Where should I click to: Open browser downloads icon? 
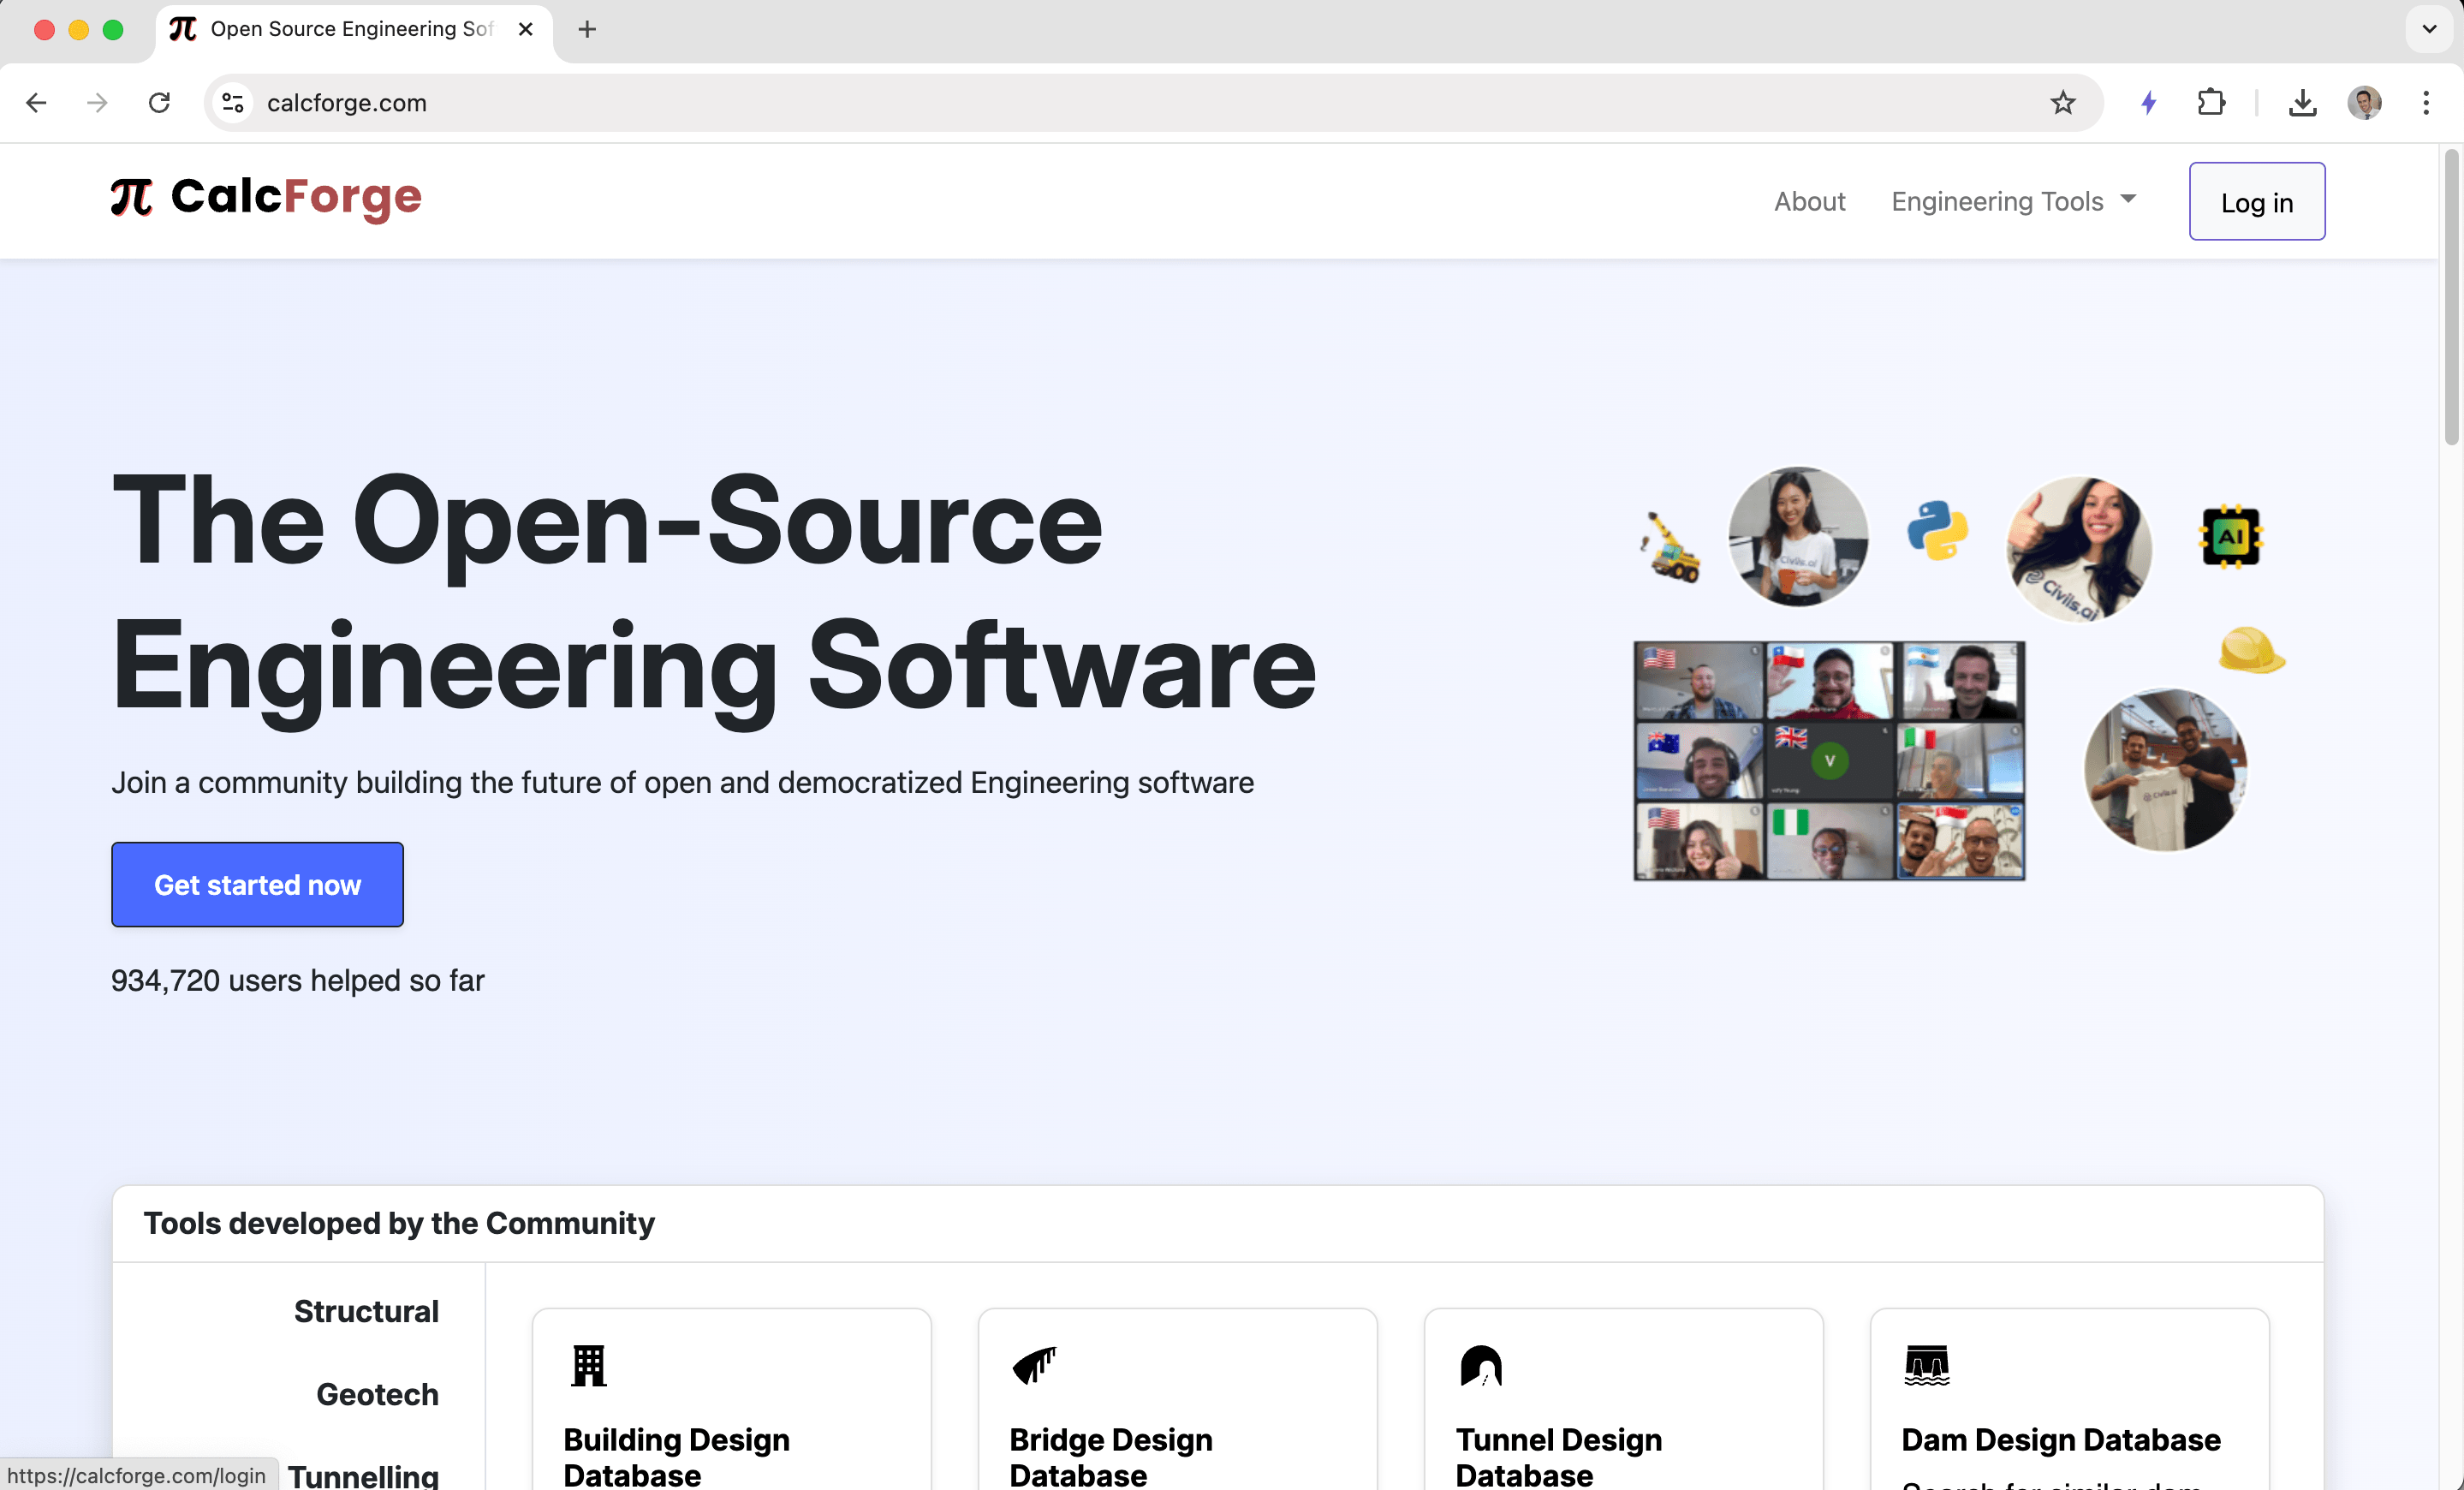2302,103
